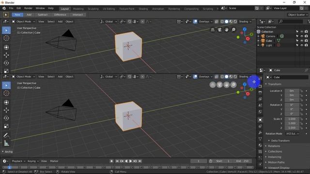The width and height of the screenshot is (310, 174).
Task: Click the Difference selection mode button
Action: pyautogui.click(x=60, y=15)
